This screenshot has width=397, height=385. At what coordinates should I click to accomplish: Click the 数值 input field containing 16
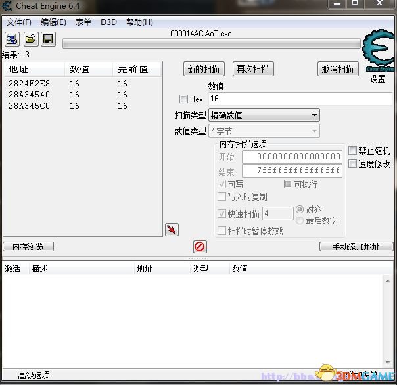click(x=300, y=99)
